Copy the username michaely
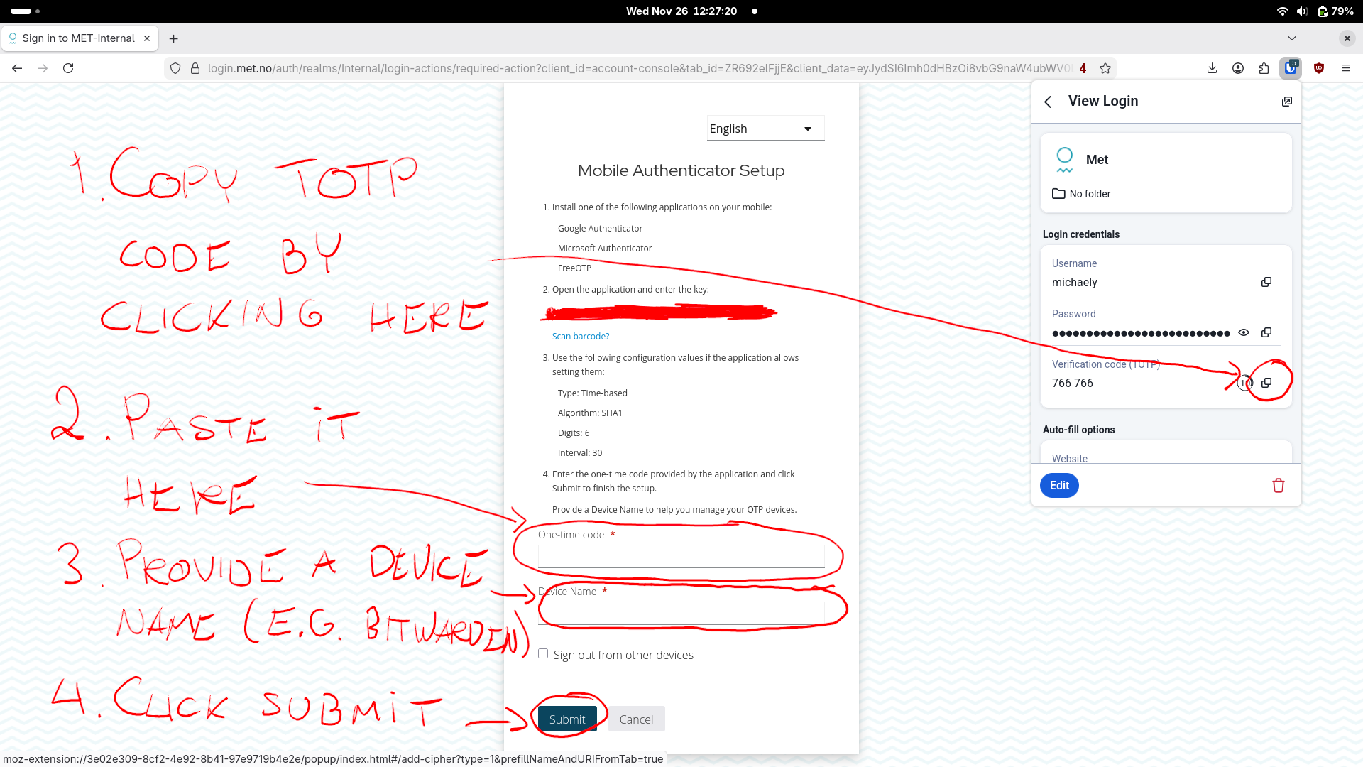Viewport: 1363px width, 767px height. click(1266, 282)
